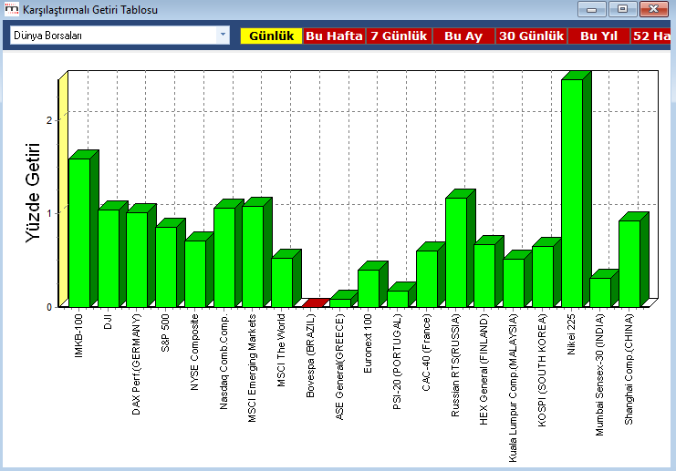Click the ASE General(GREECE) axis label
Viewport: 676px width, 471px height.
[x=339, y=367]
